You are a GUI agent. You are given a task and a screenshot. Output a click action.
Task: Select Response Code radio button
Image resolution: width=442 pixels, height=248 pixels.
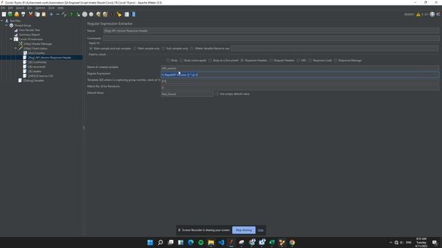tap(310, 61)
